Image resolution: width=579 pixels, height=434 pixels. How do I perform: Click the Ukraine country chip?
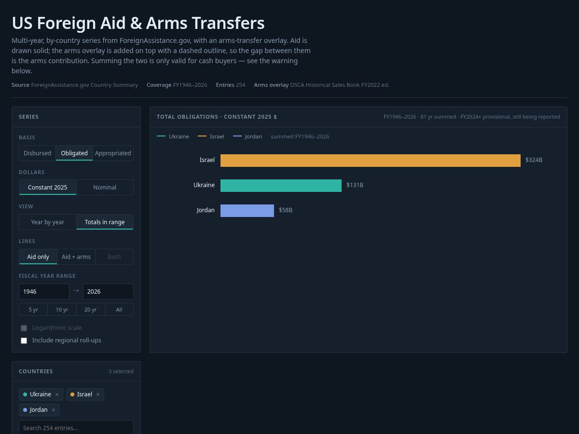tap(41, 394)
